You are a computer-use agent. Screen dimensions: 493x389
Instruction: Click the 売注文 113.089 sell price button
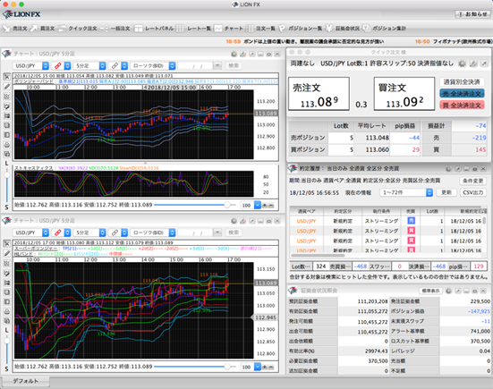[319, 94]
